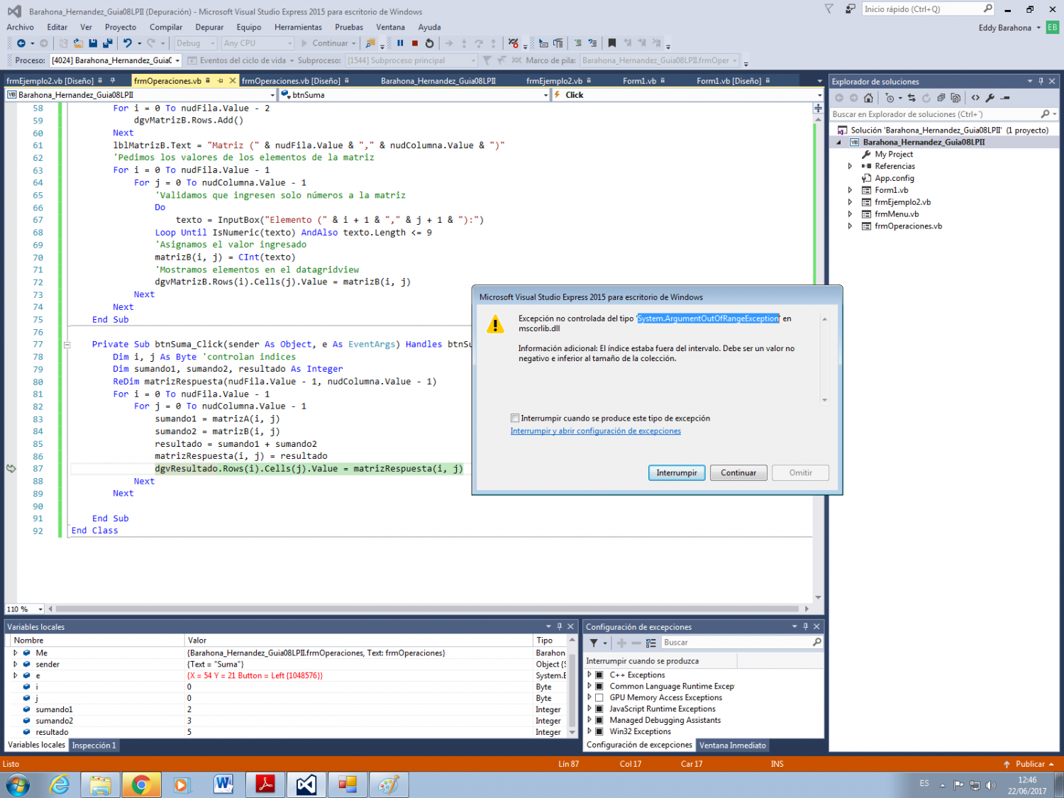Click the Home icon in Solution Explorer
The height and width of the screenshot is (798, 1064).
point(868,98)
